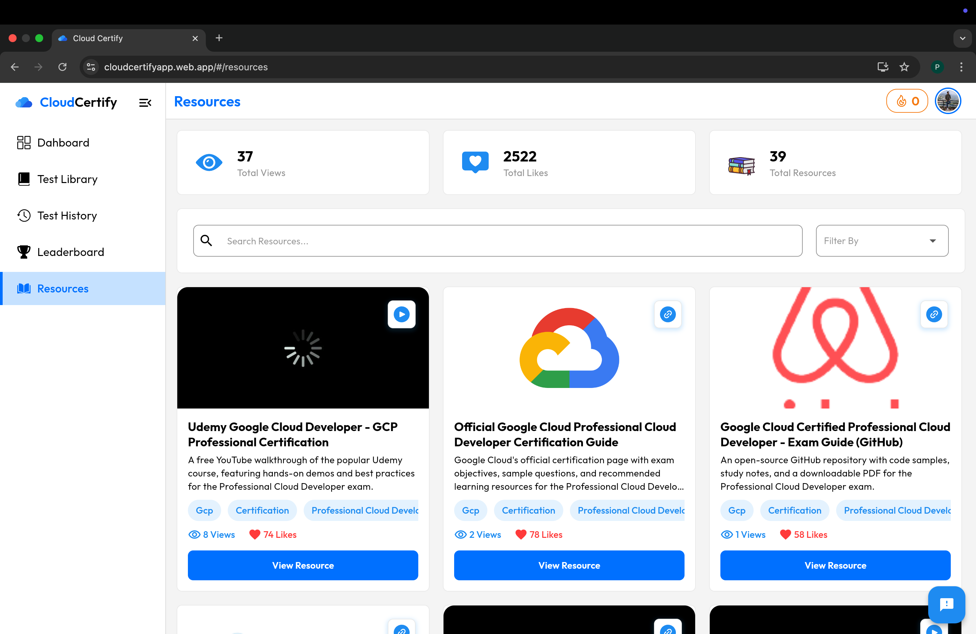View Resource for the Official Certification Guide
This screenshot has height=634, width=976.
pos(569,565)
